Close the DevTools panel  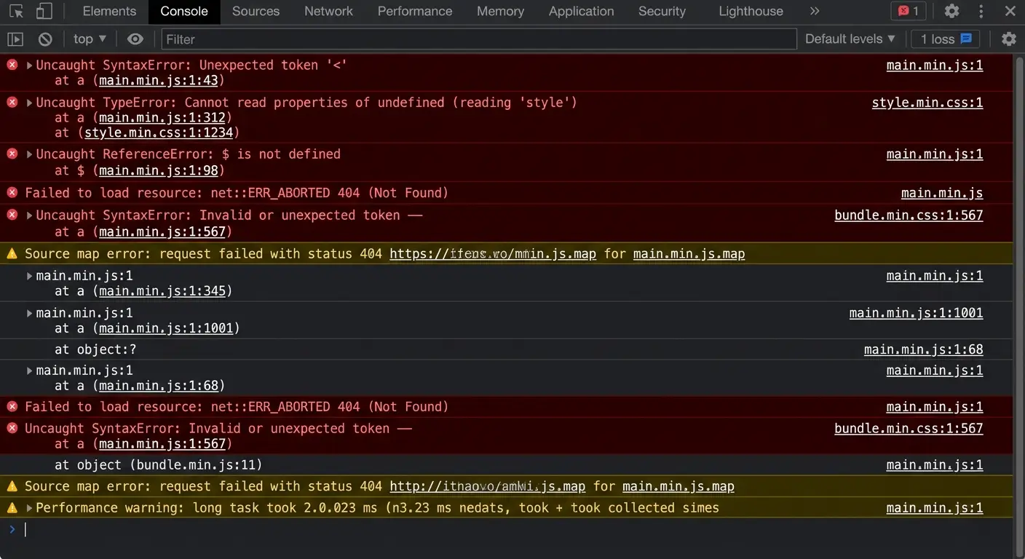click(x=1010, y=12)
